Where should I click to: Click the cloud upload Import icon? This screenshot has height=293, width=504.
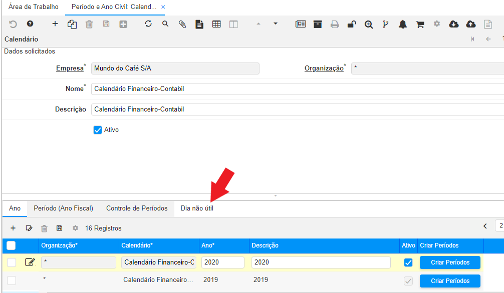[471, 23]
